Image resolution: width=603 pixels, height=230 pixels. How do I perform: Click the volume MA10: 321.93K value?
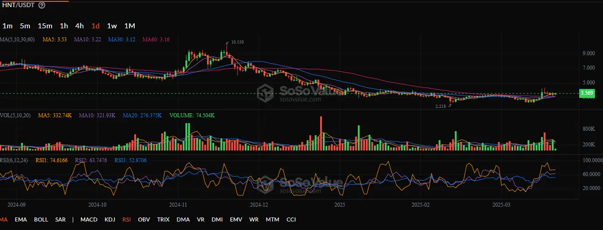click(x=97, y=115)
